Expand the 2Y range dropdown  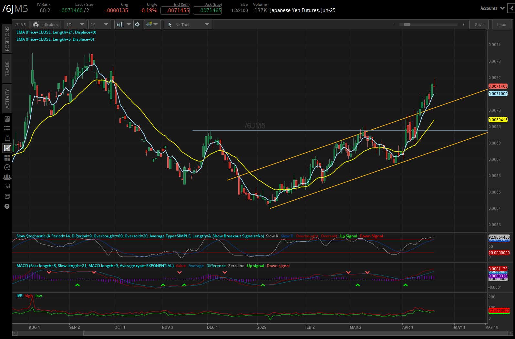99,25
